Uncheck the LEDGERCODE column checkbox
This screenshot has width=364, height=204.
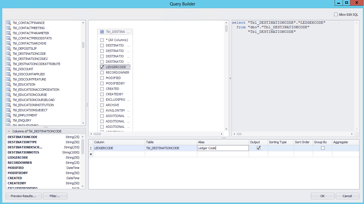point(102,67)
